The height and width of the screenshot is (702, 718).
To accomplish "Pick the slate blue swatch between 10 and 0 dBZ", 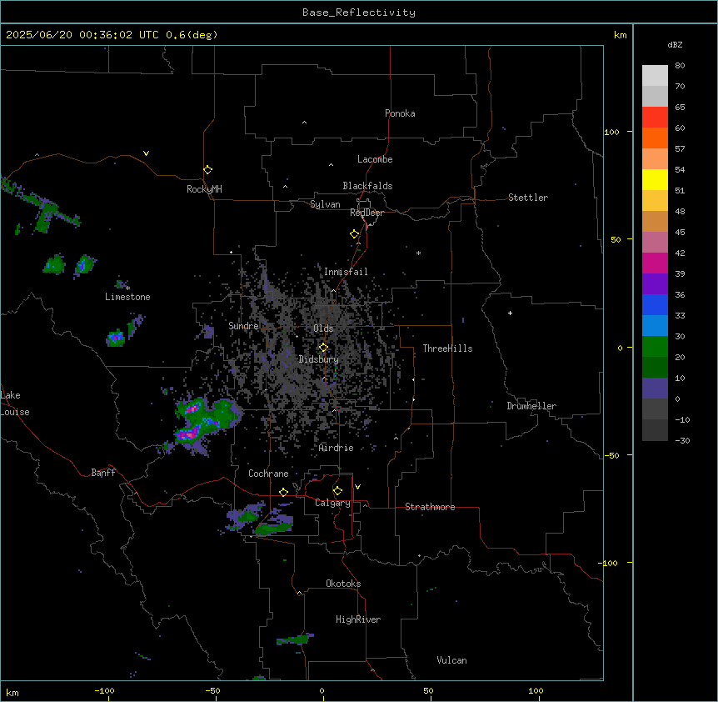I will [655, 389].
